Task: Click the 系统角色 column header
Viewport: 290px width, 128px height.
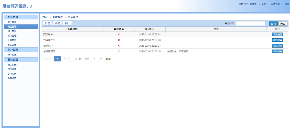Action: 119,29
